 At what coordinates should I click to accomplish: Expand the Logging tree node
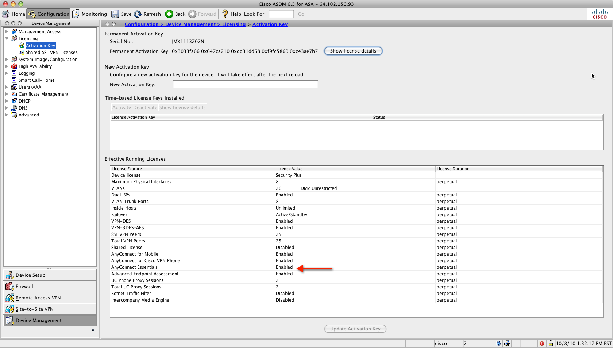(7, 73)
